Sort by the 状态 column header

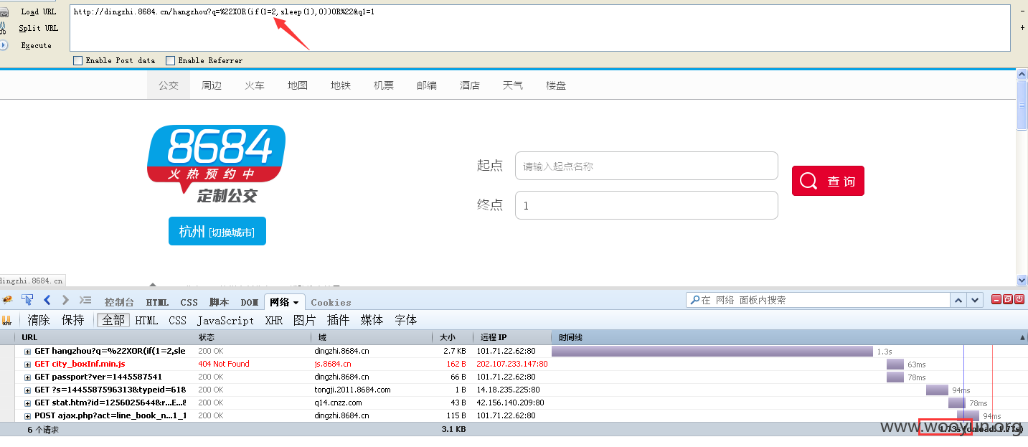coord(253,337)
